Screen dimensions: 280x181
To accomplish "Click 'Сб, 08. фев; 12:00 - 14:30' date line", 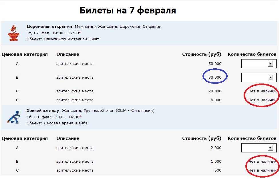I will tap(54, 117).
